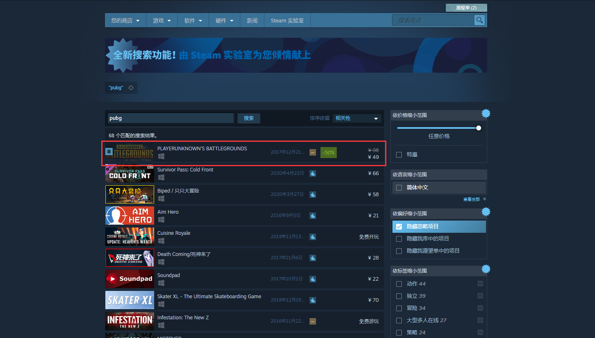Click the thumbs-up review icon for Biped

tap(313, 195)
